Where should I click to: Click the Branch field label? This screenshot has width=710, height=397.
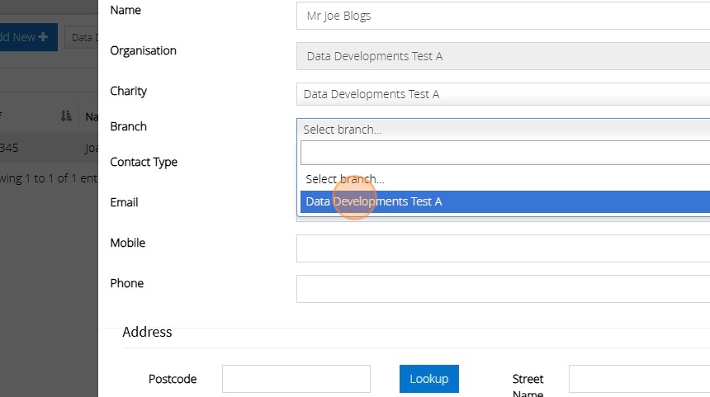pyautogui.click(x=129, y=126)
